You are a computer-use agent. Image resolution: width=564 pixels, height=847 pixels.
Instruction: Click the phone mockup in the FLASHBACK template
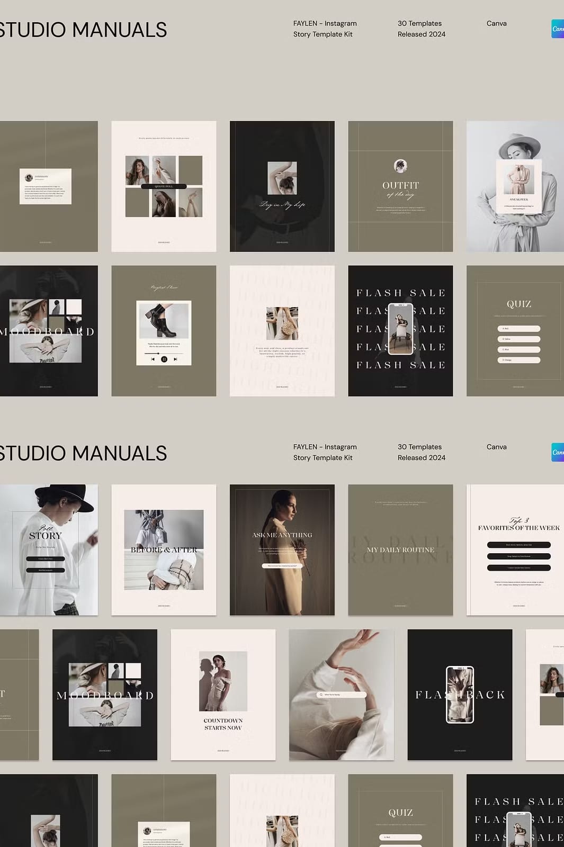pos(460,695)
